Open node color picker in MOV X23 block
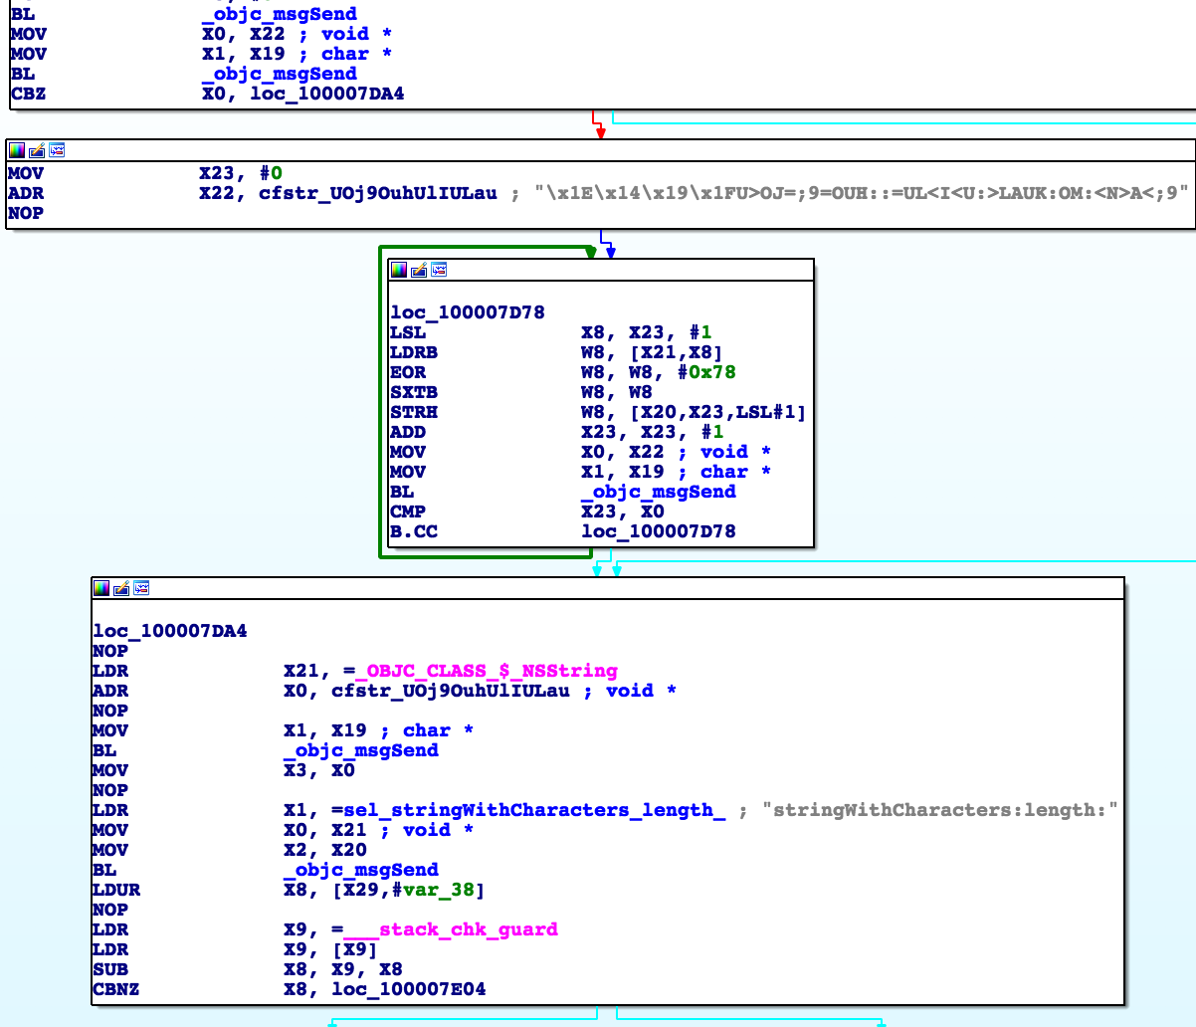Viewport: 1196px width, 1027px height. click(17, 150)
